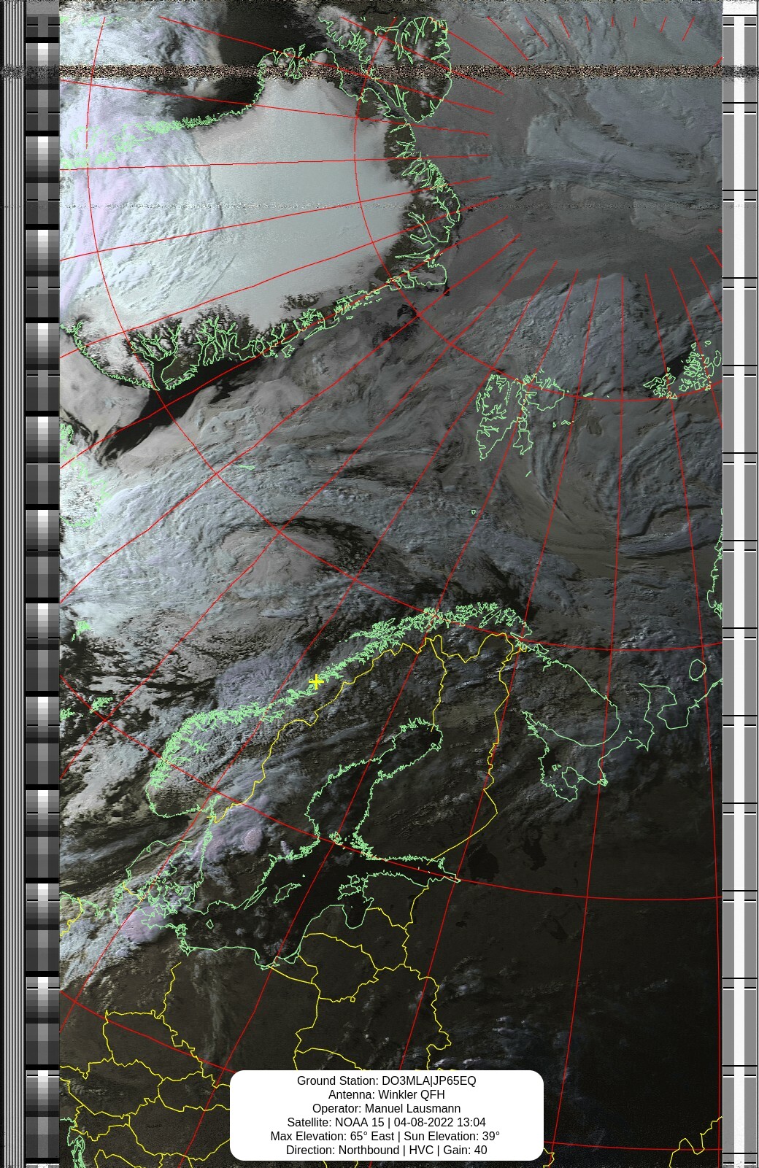Click the Operator: Manuel Lausmann line

pos(386,1108)
